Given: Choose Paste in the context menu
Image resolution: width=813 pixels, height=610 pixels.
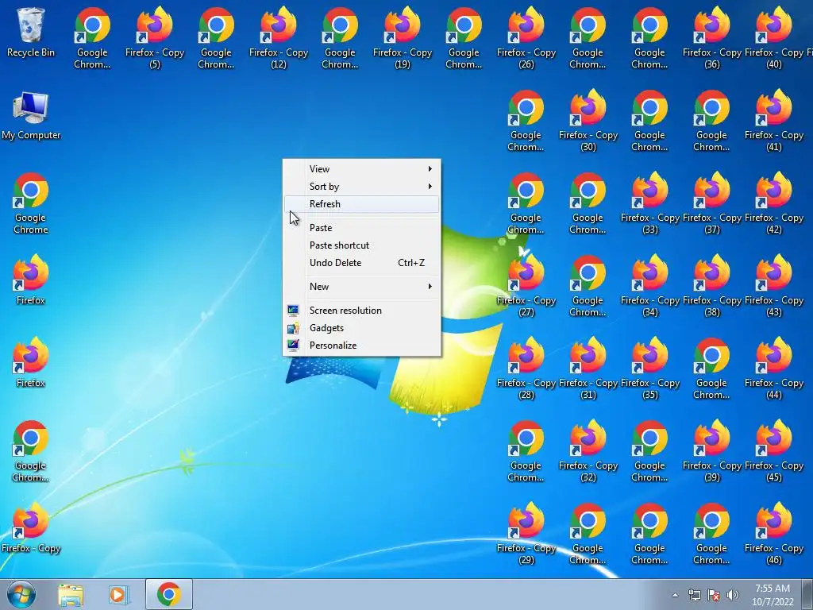Looking at the screenshot, I should point(362,228).
